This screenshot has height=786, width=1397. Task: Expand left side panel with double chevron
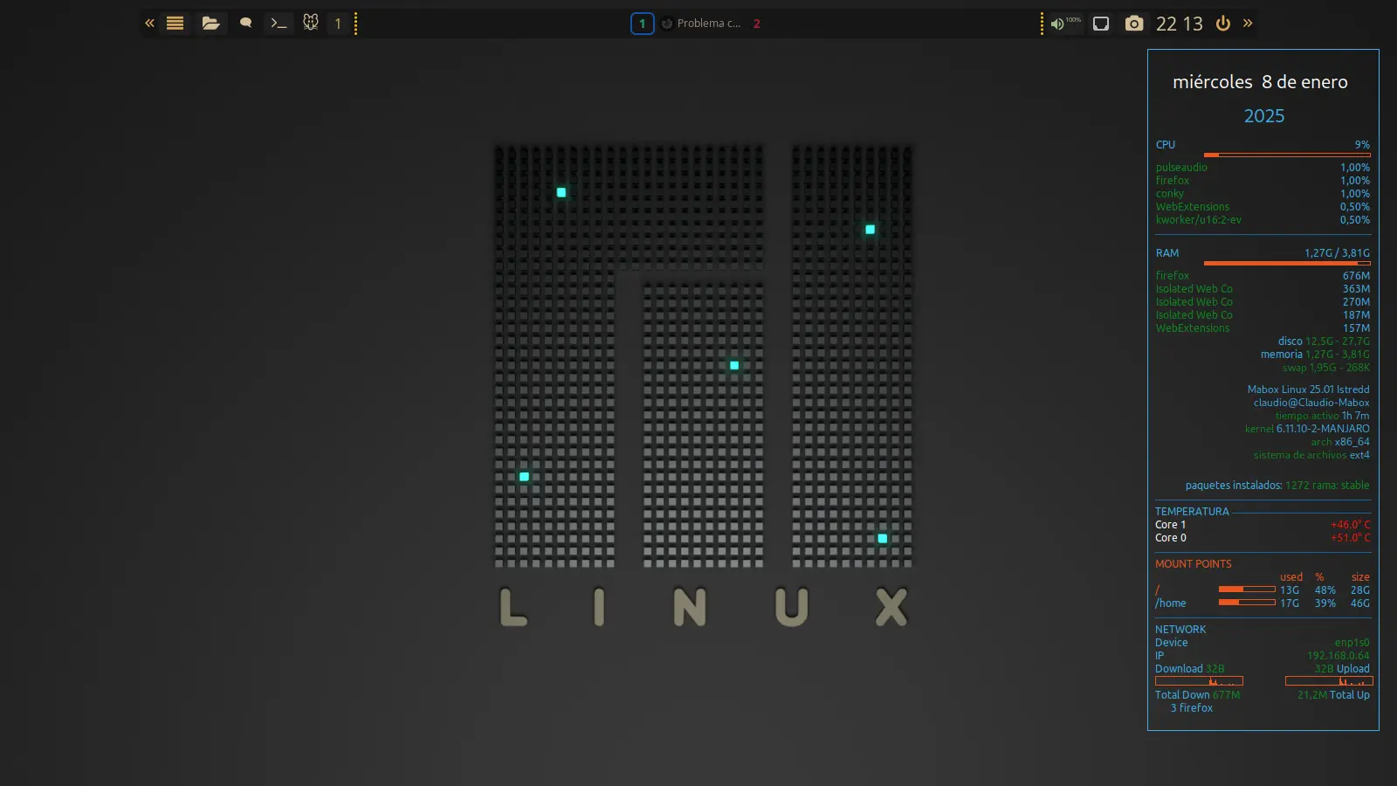pos(149,24)
